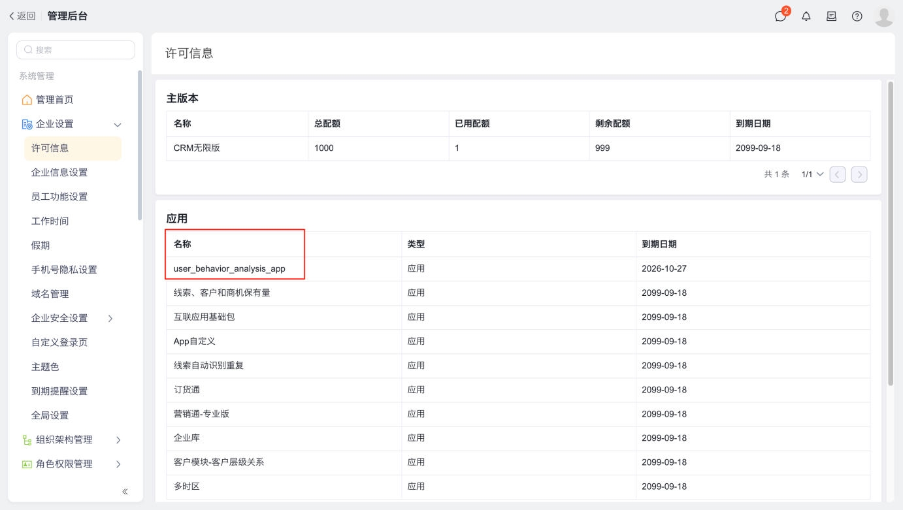Click the 线索、客户和商机保有量 row
The image size is (903, 510).
[518, 293]
